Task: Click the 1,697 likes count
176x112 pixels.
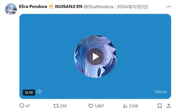Action: 99,106
